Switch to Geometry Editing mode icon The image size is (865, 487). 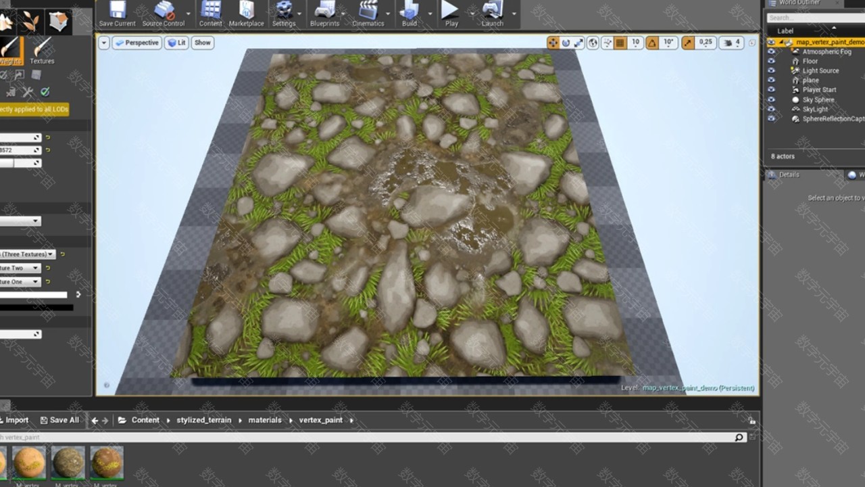click(58, 22)
